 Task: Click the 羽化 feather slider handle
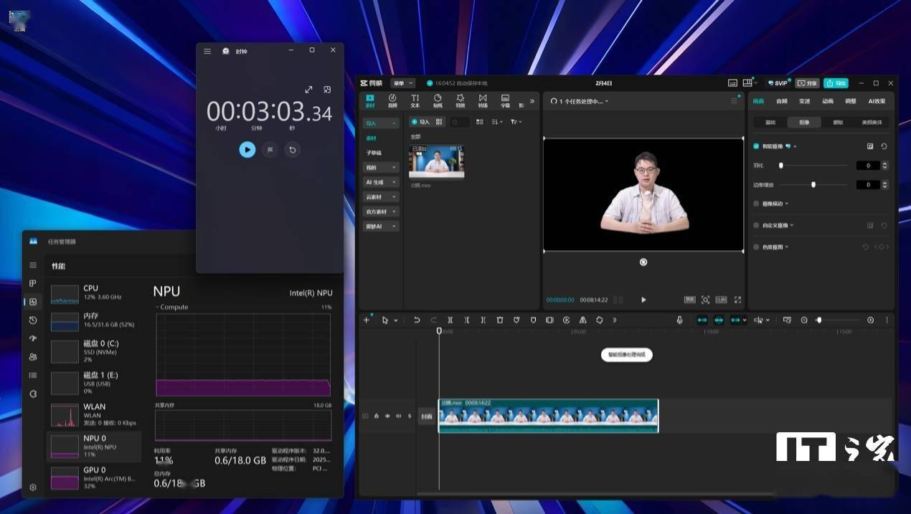click(781, 166)
